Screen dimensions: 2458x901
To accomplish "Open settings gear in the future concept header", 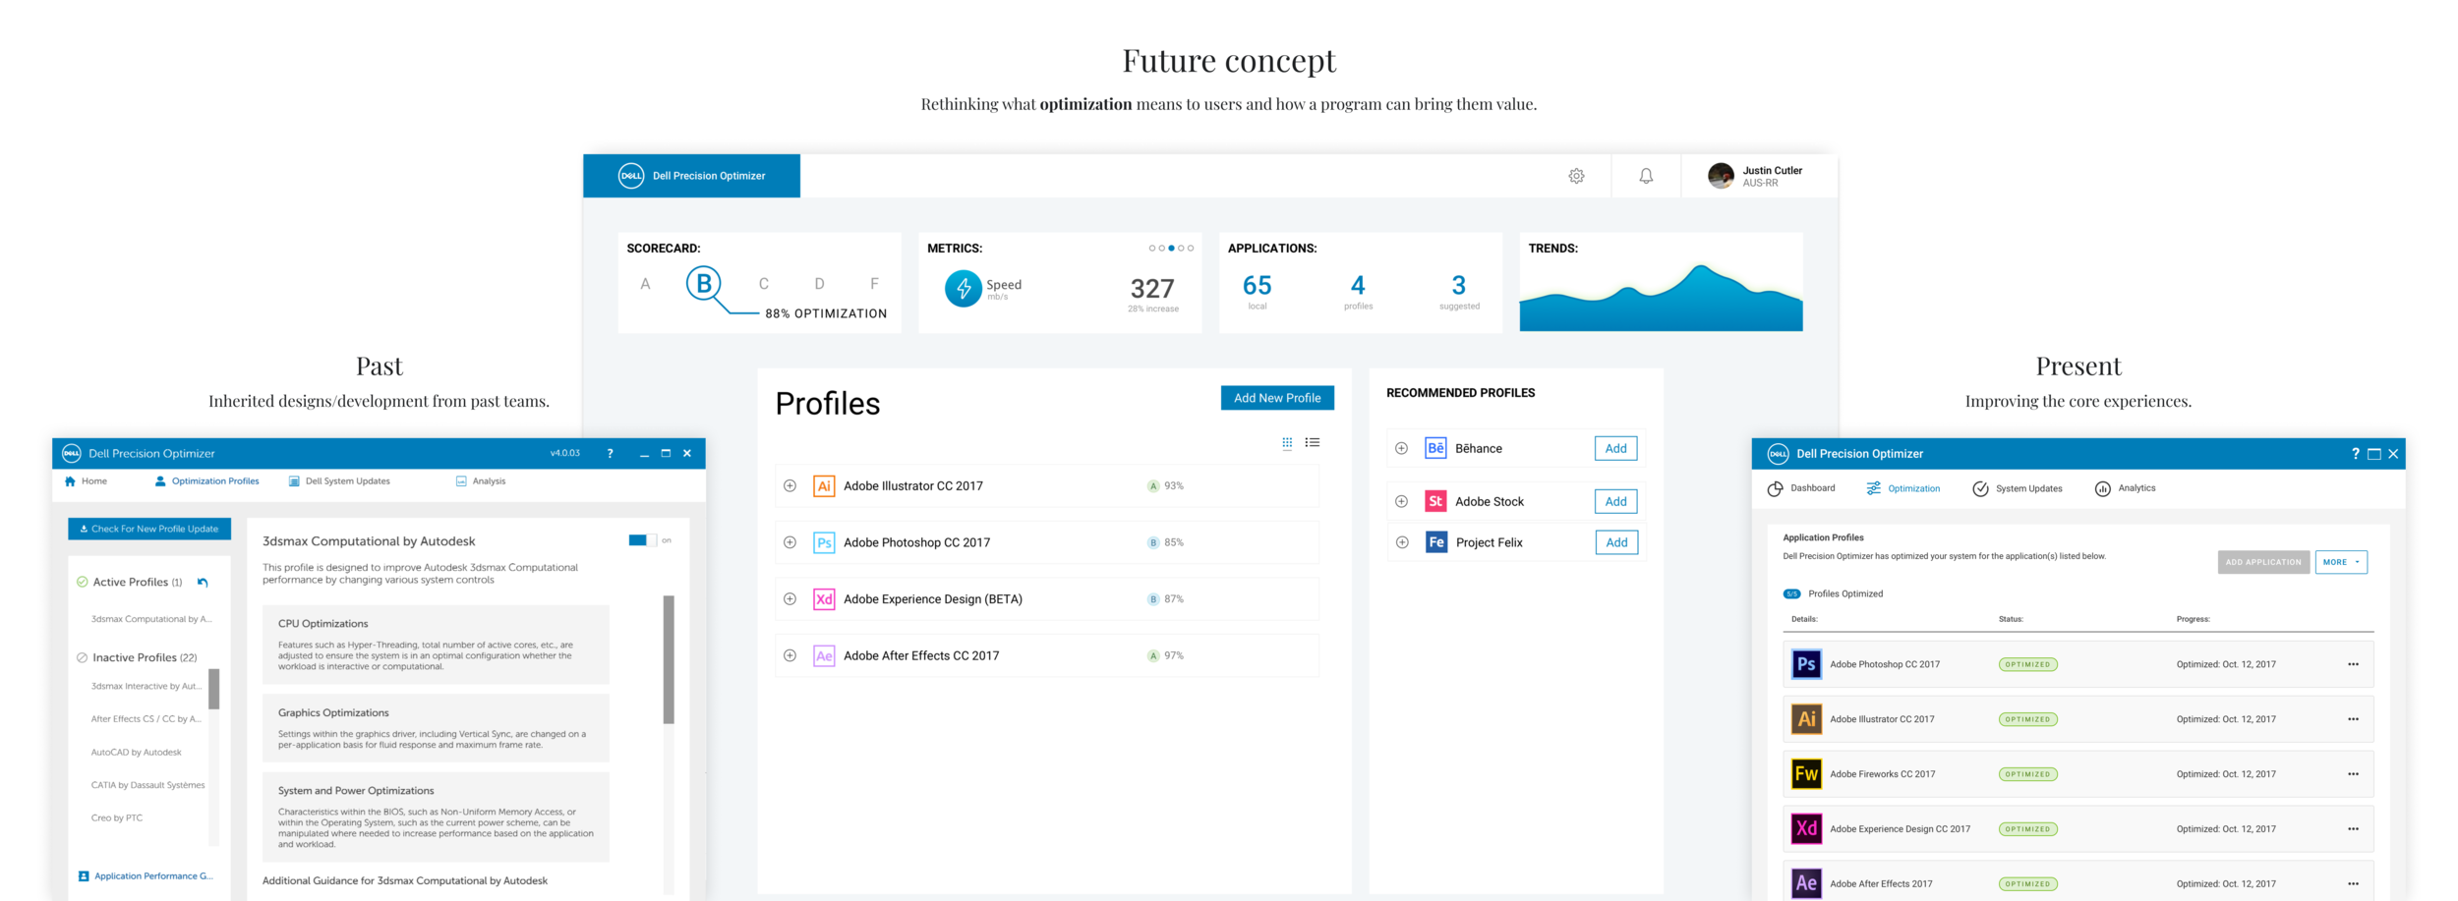I will pyautogui.click(x=1576, y=176).
